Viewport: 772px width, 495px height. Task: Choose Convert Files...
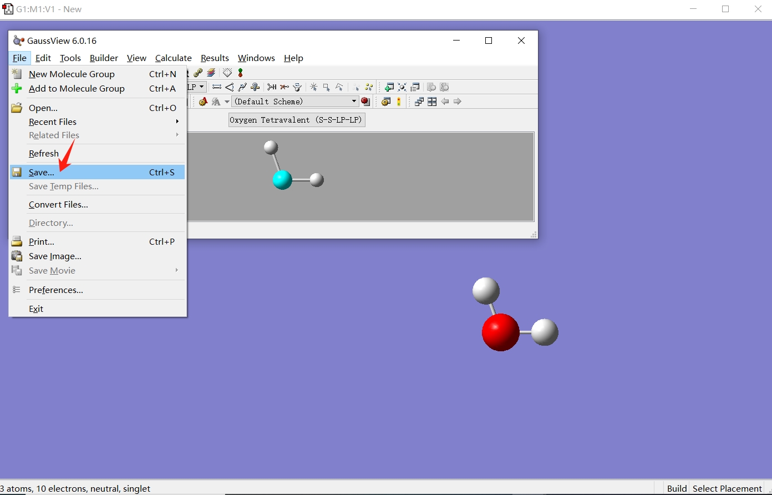tap(98, 204)
